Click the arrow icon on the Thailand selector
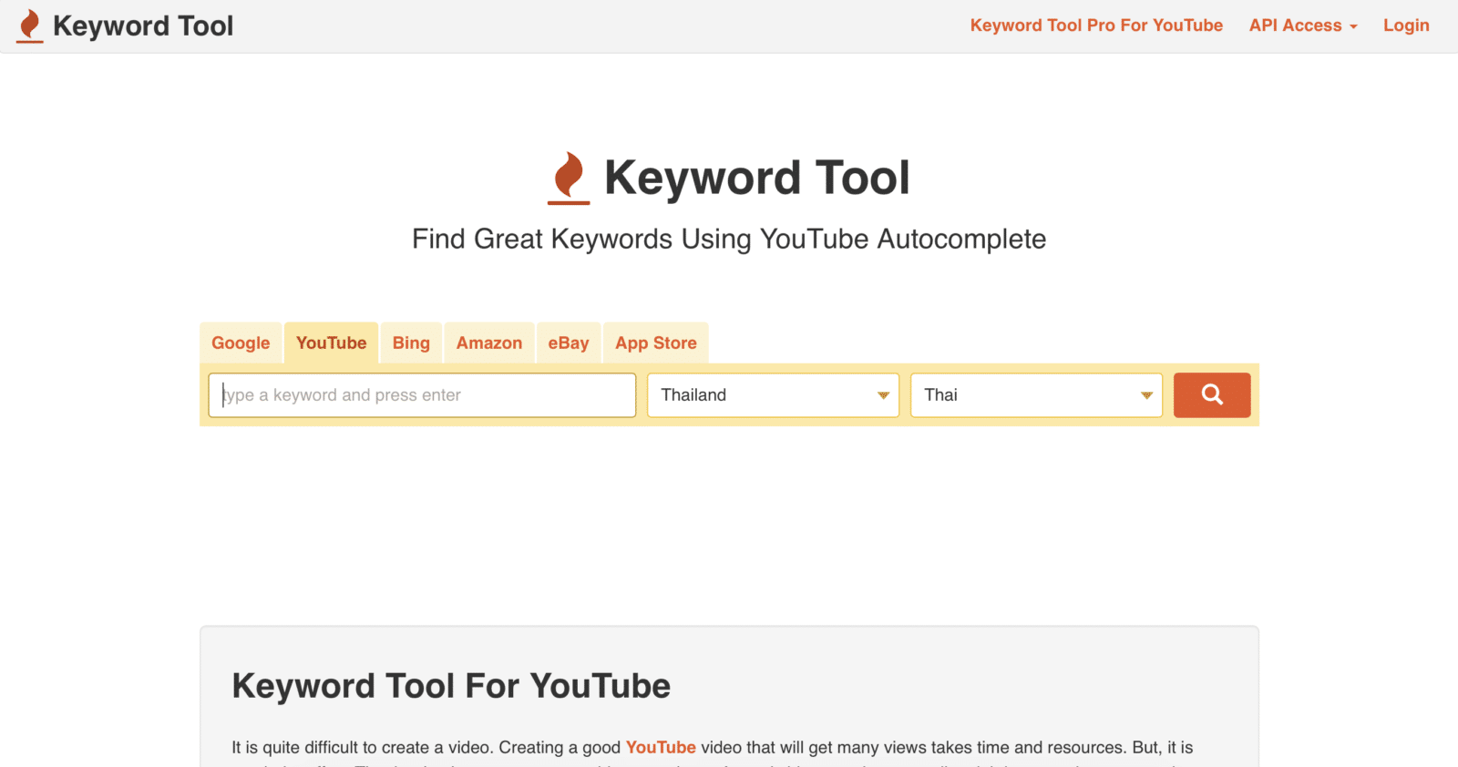 click(883, 395)
